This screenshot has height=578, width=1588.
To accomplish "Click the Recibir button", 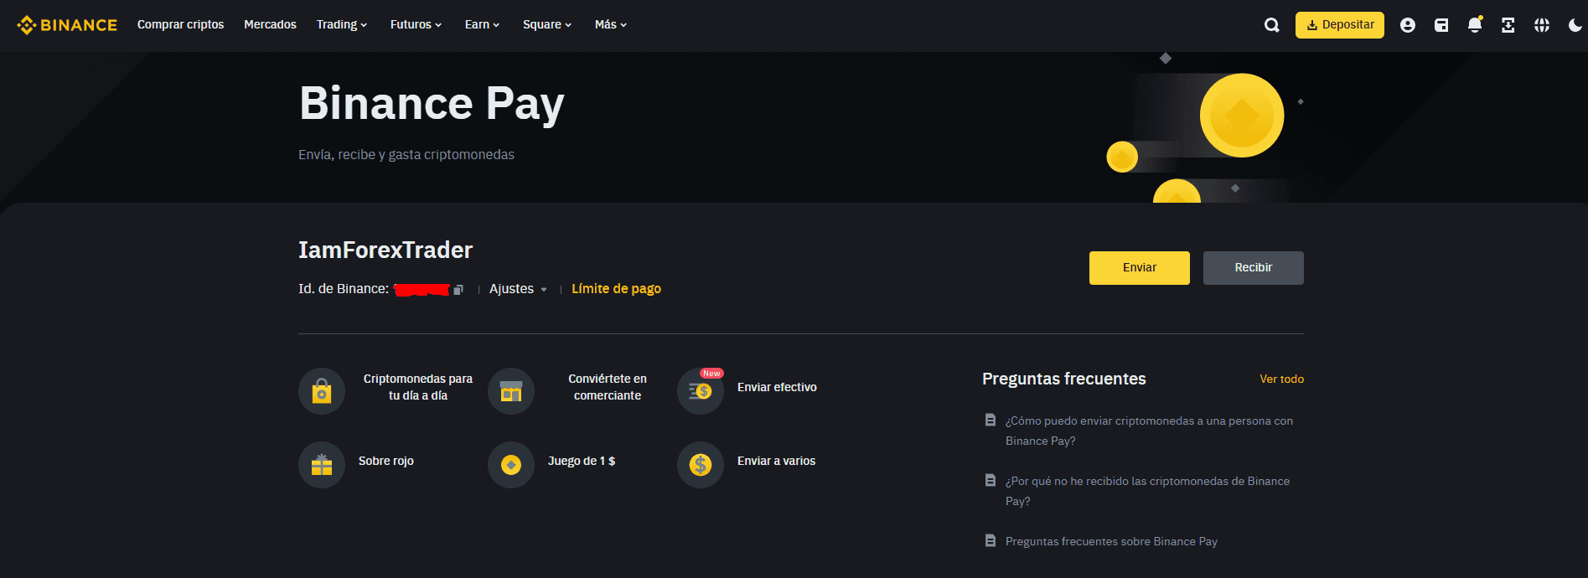I will [x=1254, y=268].
